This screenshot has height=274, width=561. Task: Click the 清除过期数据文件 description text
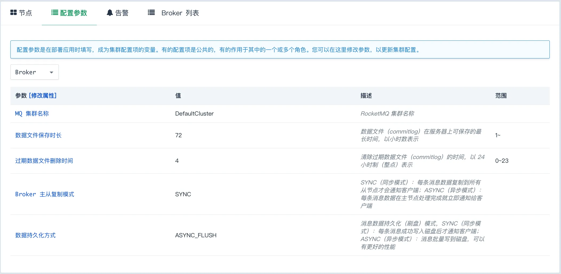(423, 161)
